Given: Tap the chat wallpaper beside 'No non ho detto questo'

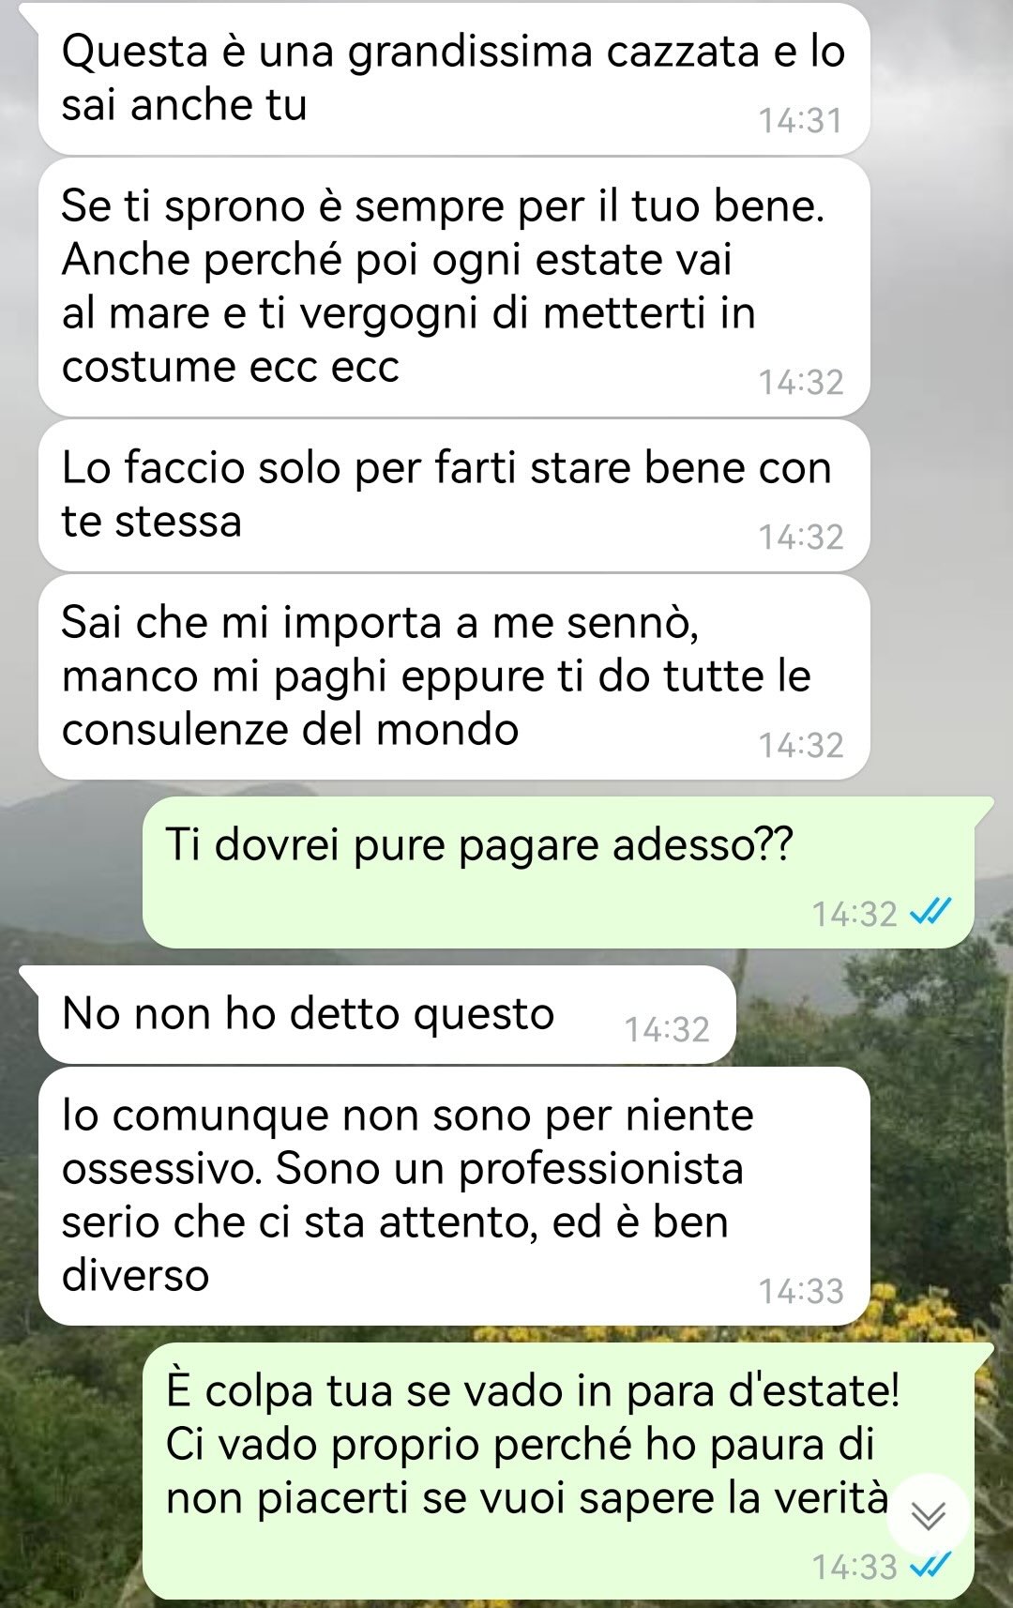Looking at the screenshot, I should pos(872,1014).
